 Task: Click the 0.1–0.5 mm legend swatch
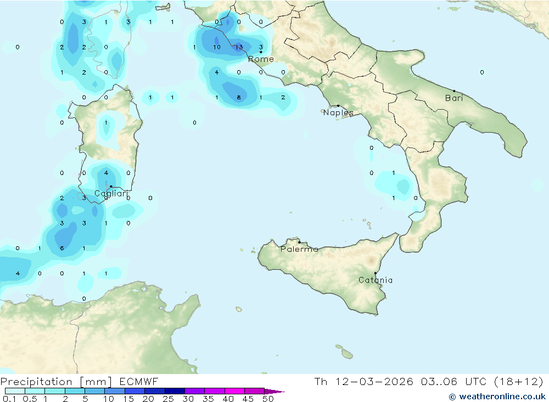point(15,391)
